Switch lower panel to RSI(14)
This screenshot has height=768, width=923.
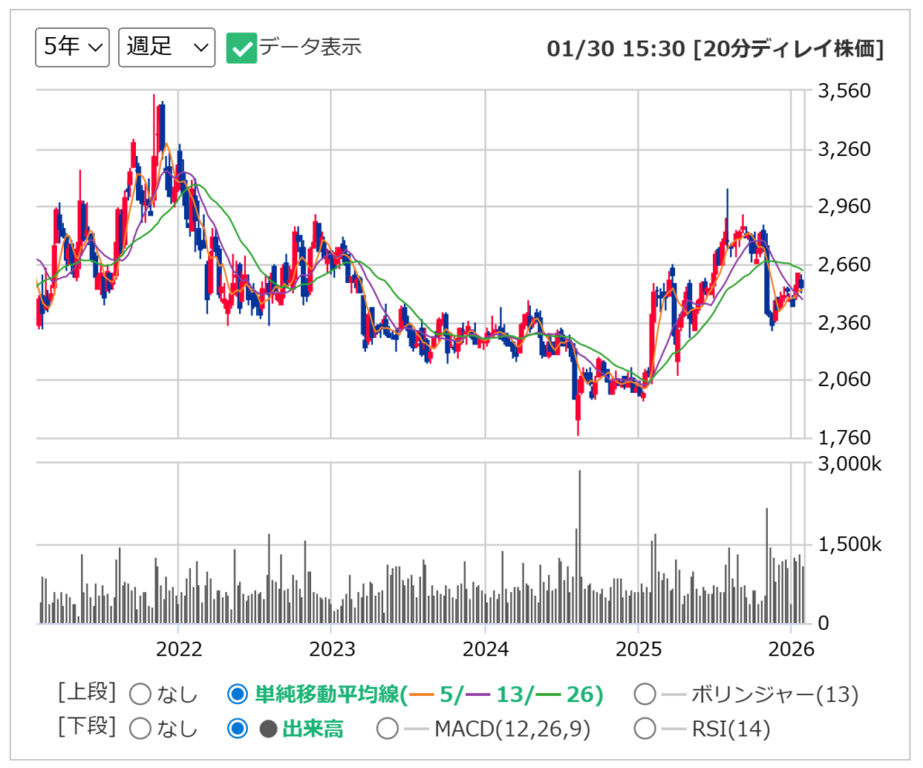(644, 728)
